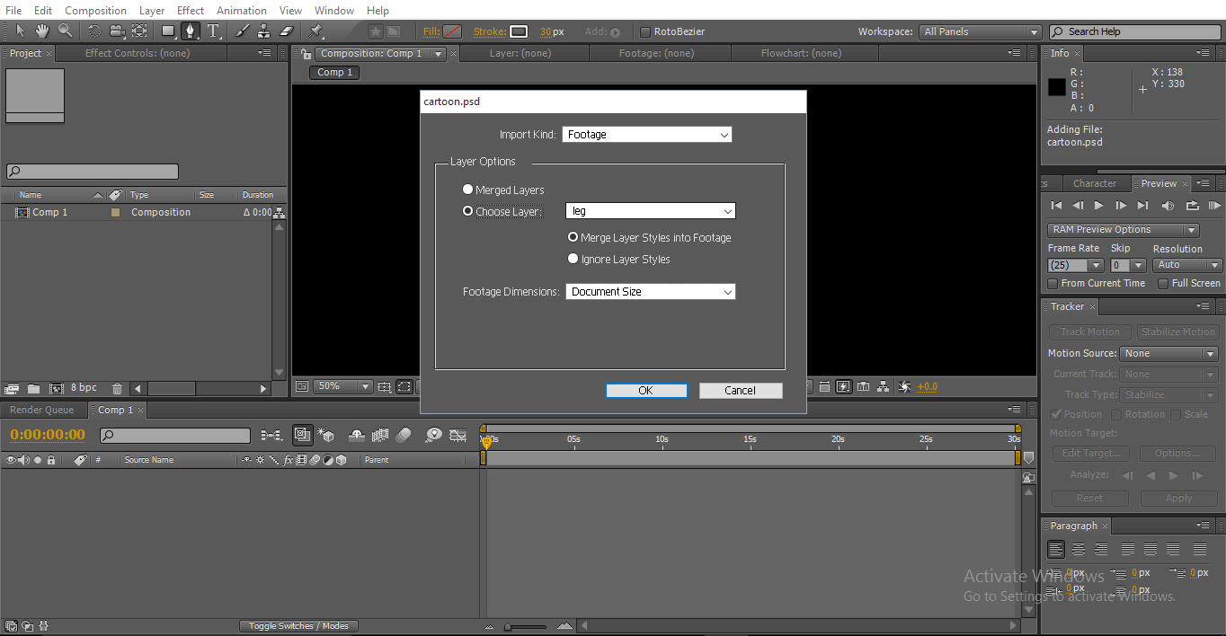
Task: Select the Zoom tool
Action: [x=65, y=31]
